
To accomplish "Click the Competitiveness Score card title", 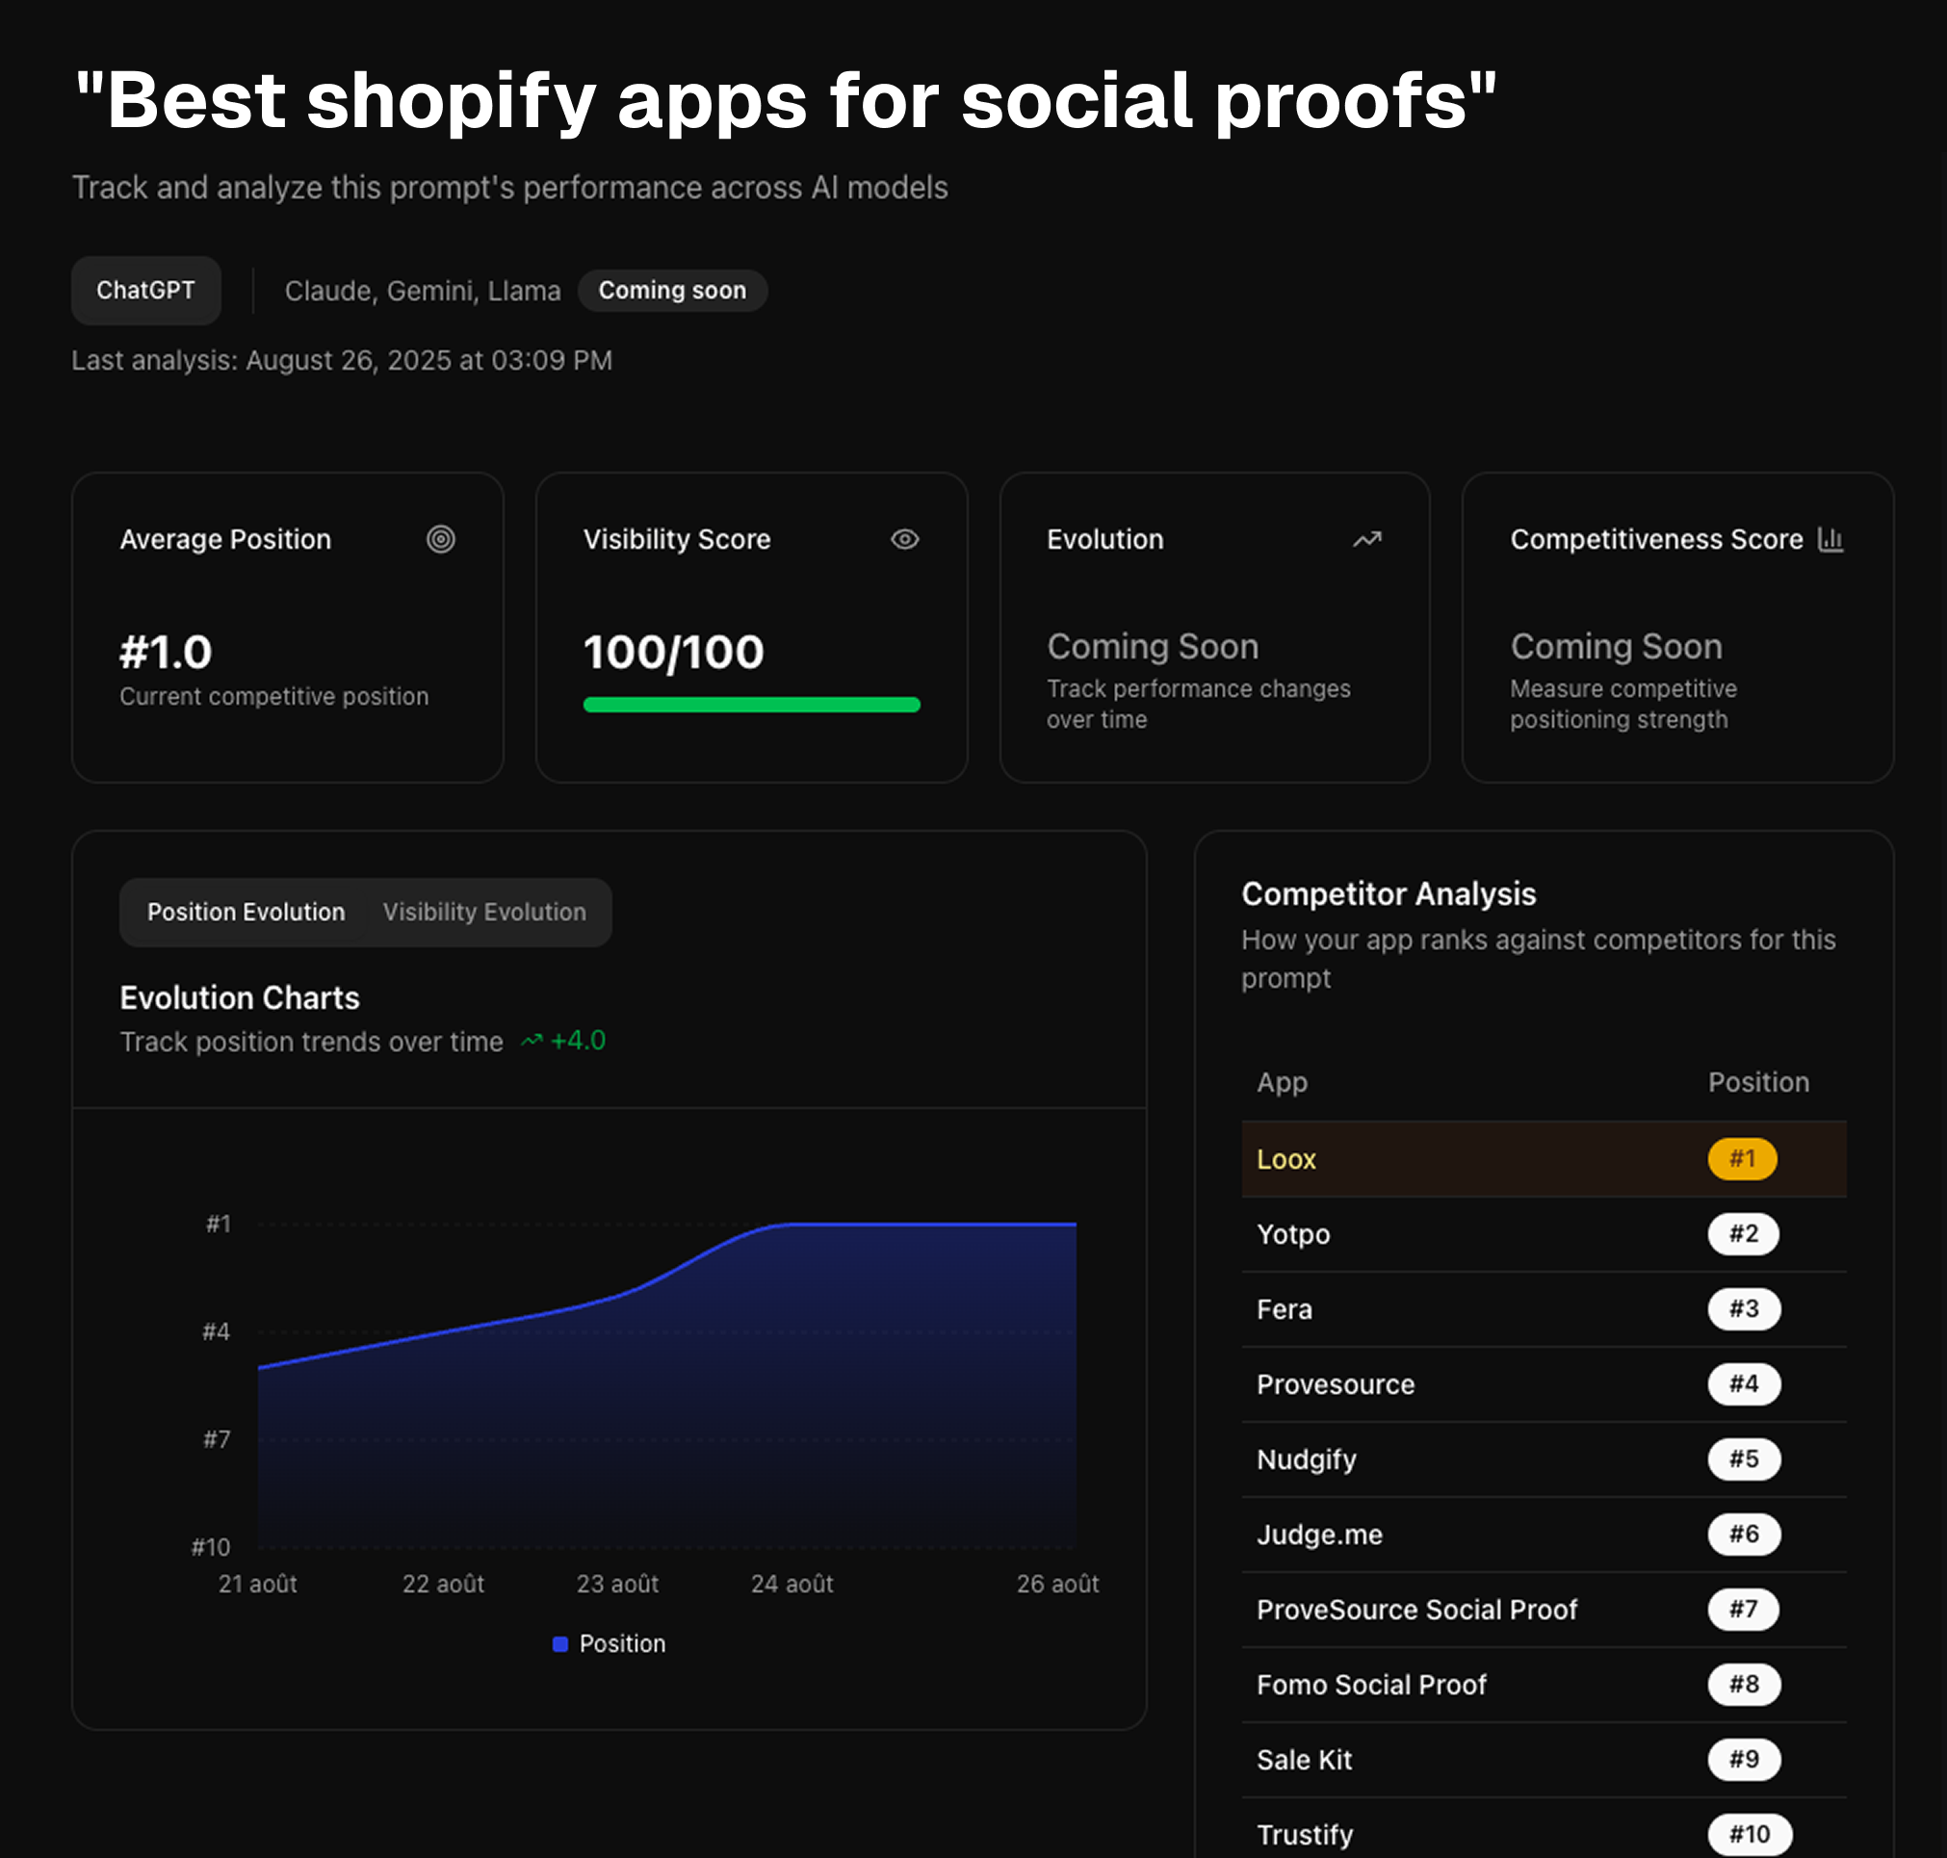I will [1655, 539].
